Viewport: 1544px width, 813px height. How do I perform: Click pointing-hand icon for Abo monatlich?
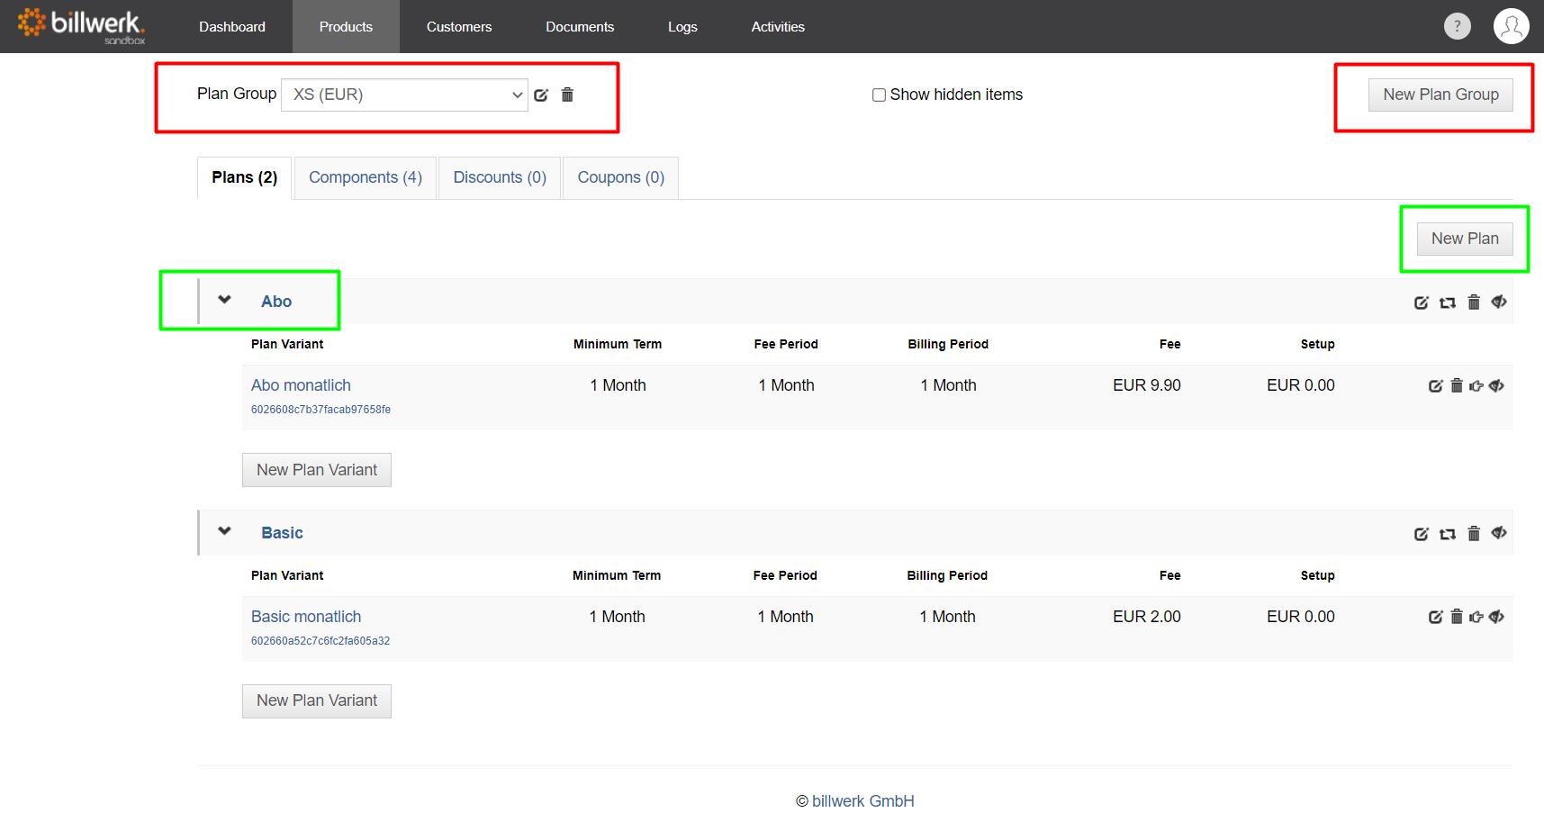click(x=1476, y=386)
